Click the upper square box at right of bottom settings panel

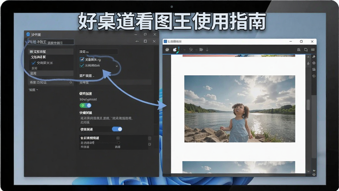tap(150, 138)
